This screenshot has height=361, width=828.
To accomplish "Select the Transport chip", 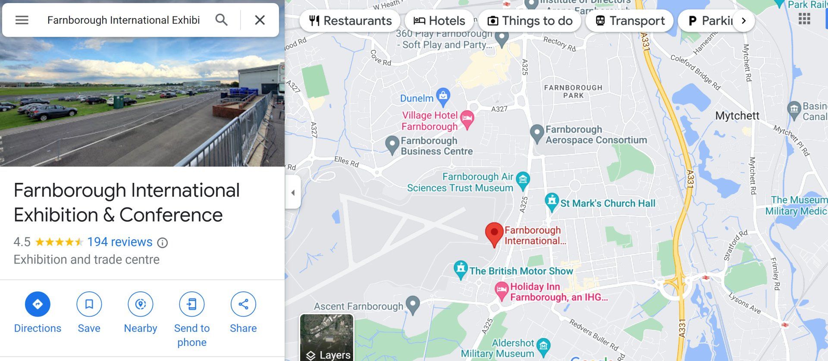I will click(x=630, y=21).
